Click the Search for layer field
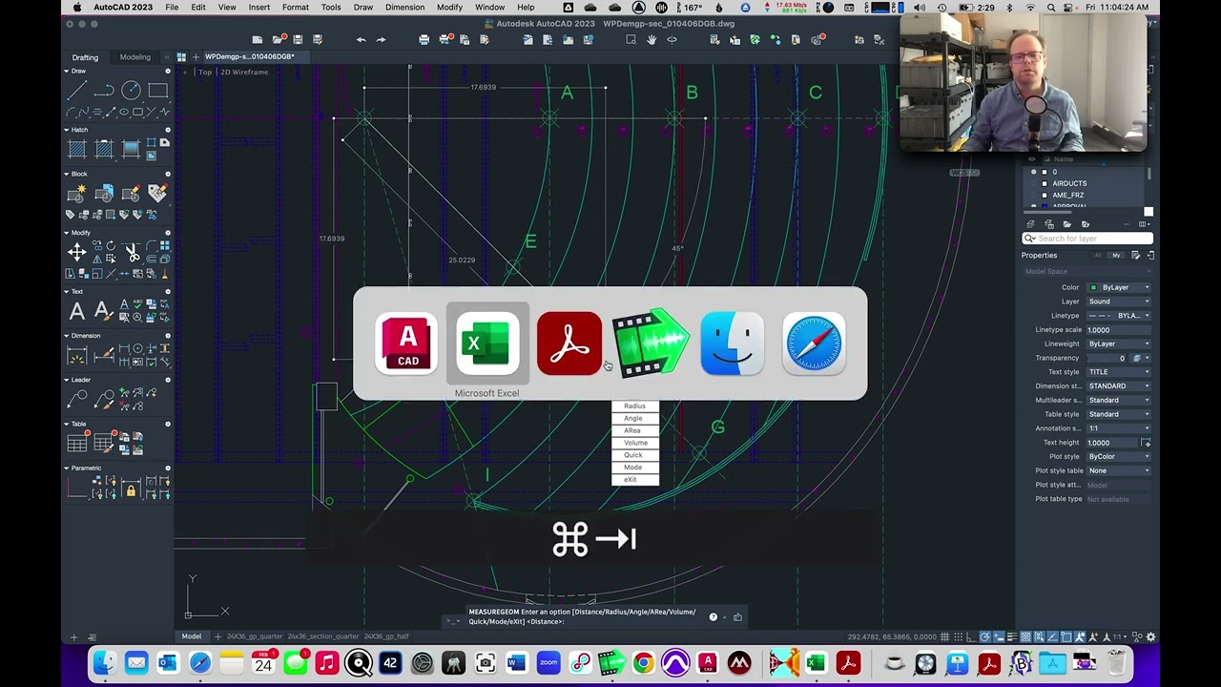This screenshot has height=687, width=1221. pos(1086,239)
